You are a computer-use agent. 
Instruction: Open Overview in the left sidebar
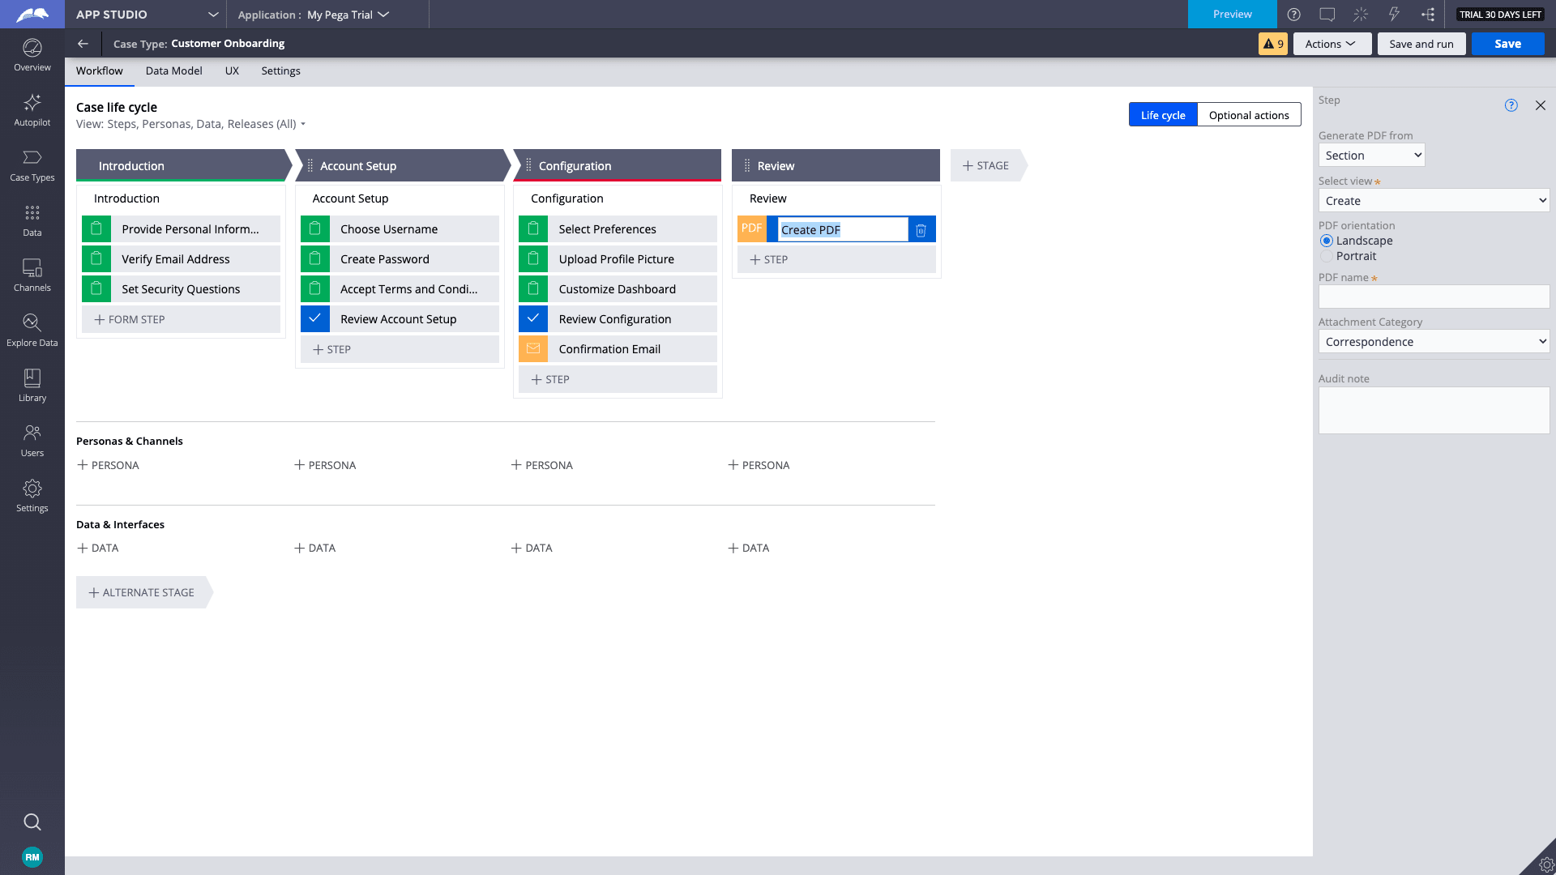pos(32,56)
